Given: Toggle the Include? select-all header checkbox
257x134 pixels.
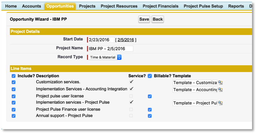Looking at the screenshot, I should [13, 76].
